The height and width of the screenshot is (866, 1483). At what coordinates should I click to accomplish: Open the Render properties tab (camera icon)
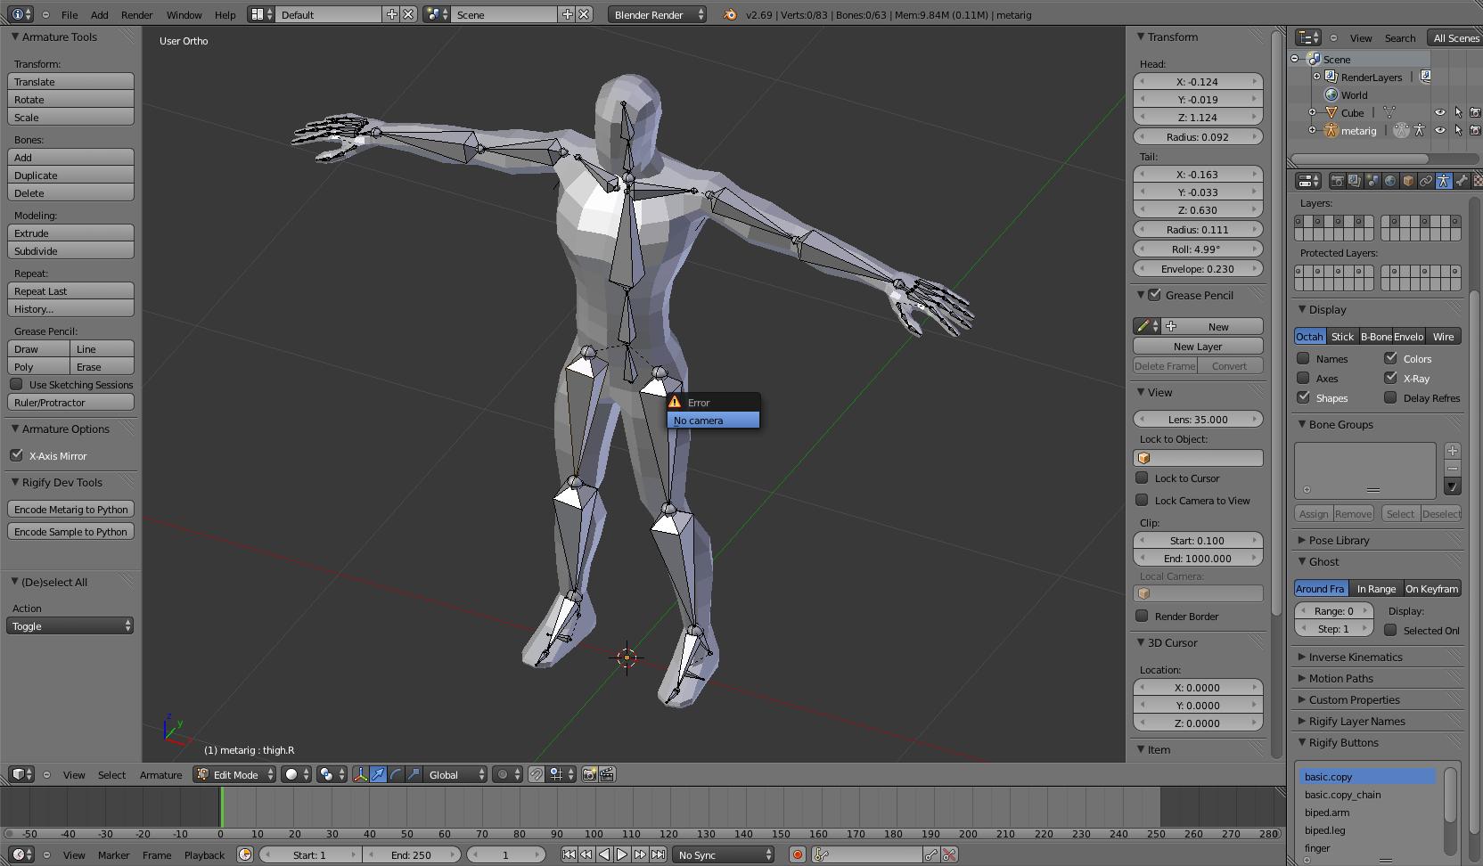(1338, 181)
